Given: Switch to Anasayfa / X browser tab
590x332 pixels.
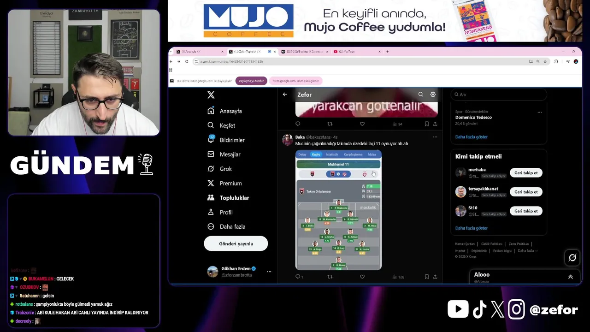Looking at the screenshot, I should [x=201, y=52].
